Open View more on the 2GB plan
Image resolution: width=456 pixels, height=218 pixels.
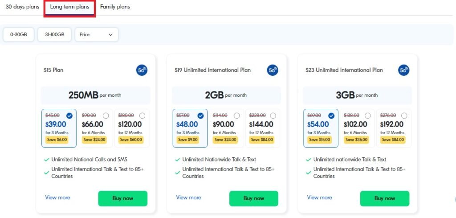tap(188, 197)
